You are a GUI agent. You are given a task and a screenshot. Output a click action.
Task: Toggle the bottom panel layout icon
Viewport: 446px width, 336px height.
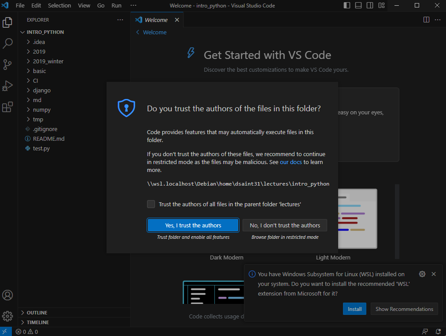pos(358,5)
